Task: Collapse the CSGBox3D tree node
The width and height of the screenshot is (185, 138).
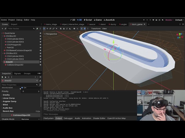Action: [x=3, y=36]
